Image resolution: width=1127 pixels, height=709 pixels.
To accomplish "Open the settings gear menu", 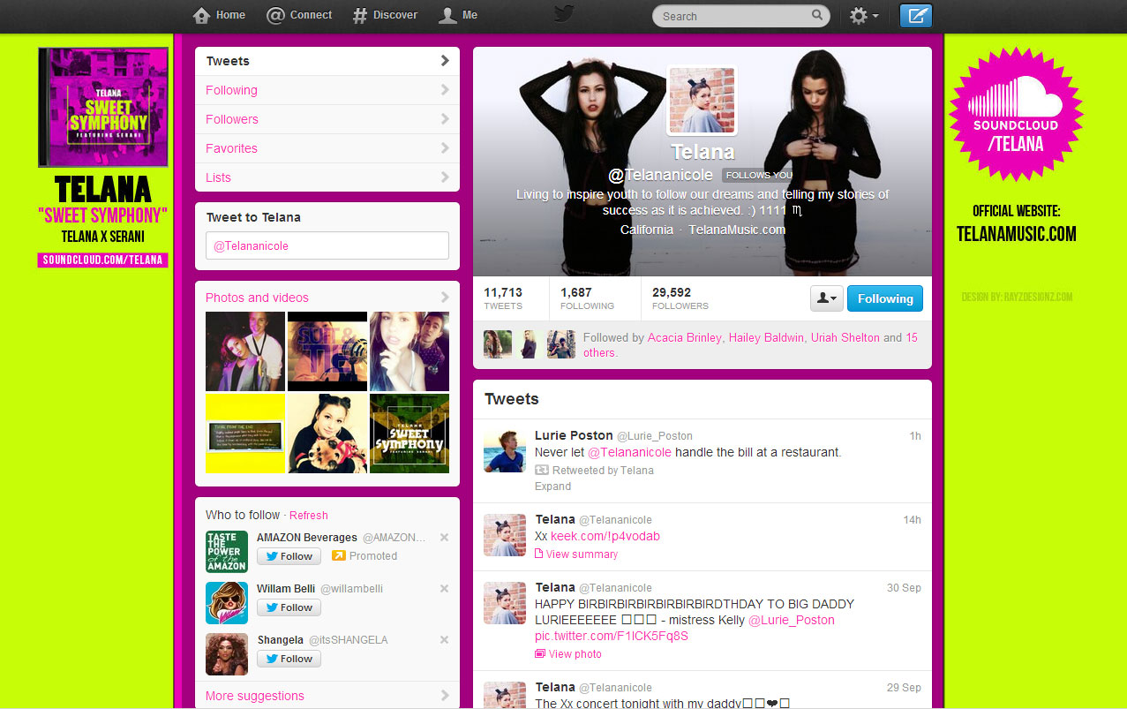I will [x=862, y=16].
